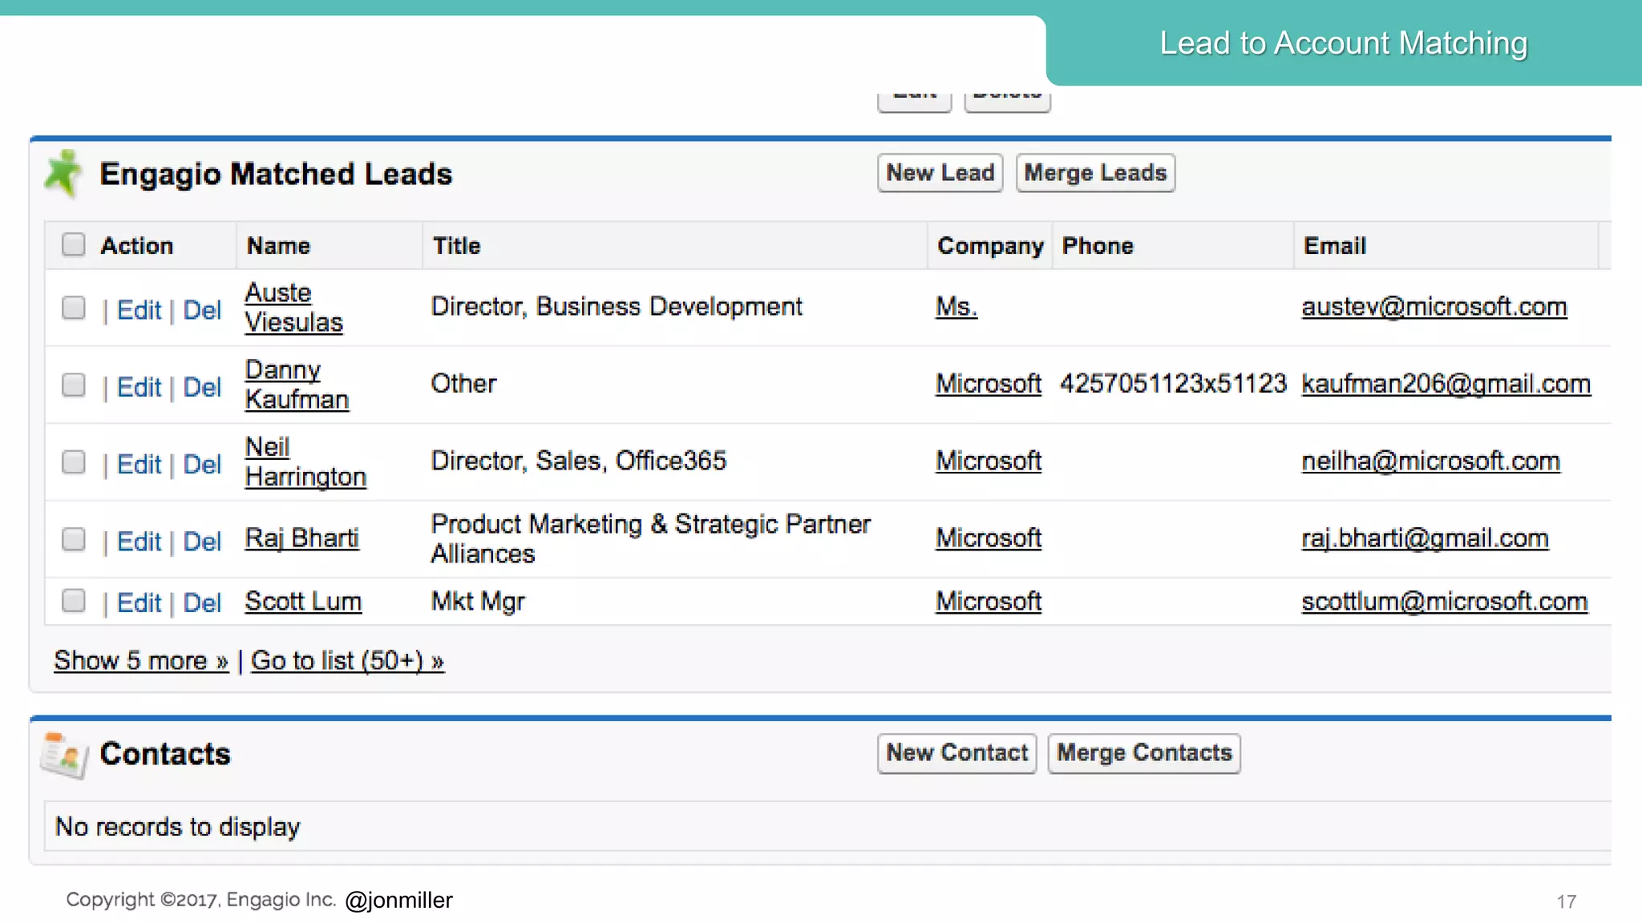Edit the Danny Kaufman lead

click(x=140, y=387)
